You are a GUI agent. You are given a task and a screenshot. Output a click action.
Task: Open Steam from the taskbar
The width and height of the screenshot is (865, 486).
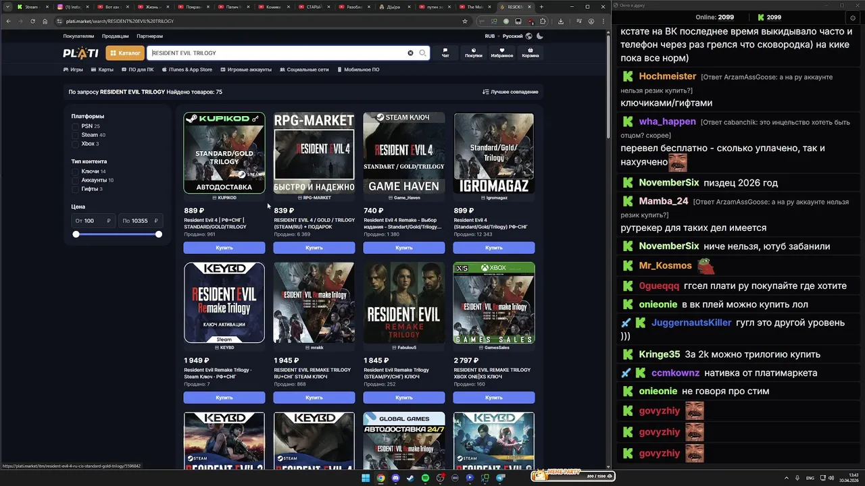(x=410, y=478)
